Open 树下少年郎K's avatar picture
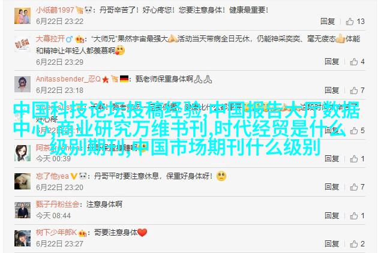Image resolution: width=378 pixels, height=253 pixels. point(22,238)
